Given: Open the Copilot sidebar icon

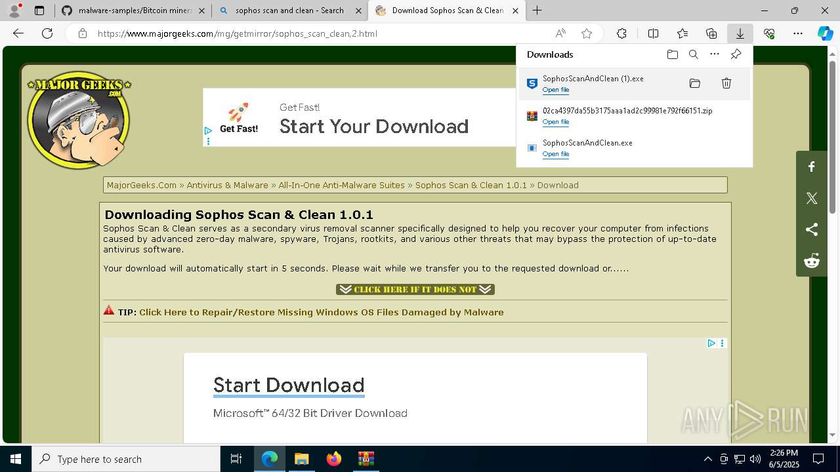Looking at the screenshot, I should (825, 33).
